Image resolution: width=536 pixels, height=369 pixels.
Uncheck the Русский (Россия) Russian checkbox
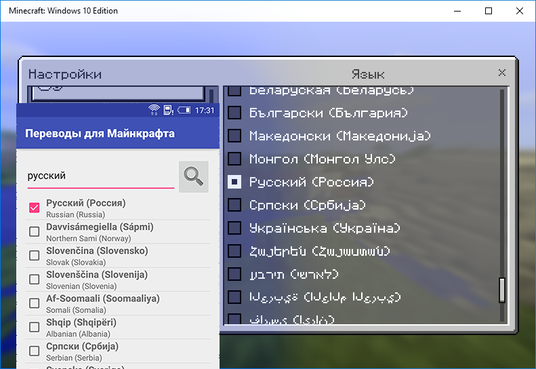(34, 208)
